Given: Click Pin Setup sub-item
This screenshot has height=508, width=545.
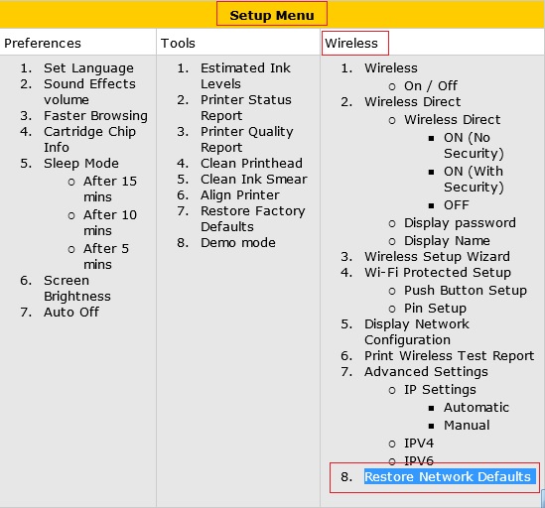Looking at the screenshot, I should [x=435, y=309].
